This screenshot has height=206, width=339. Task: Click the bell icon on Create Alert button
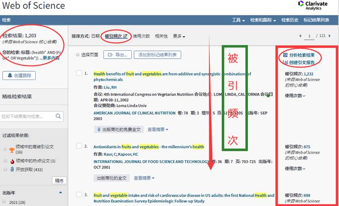coord(10,75)
